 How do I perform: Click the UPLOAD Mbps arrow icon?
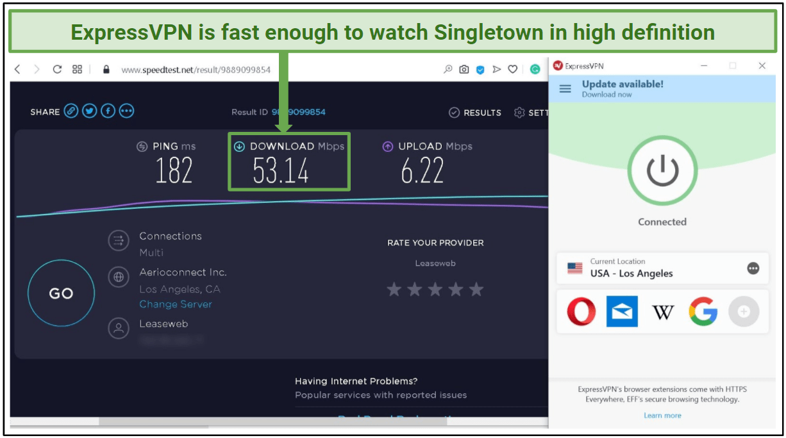(x=387, y=147)
